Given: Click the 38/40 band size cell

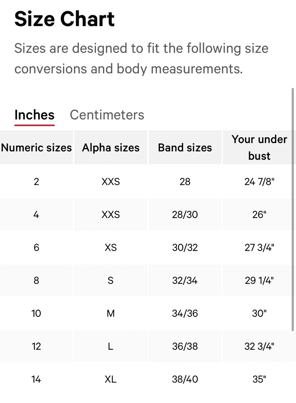Looking at the screenshot, I should [x=185, y=379].
